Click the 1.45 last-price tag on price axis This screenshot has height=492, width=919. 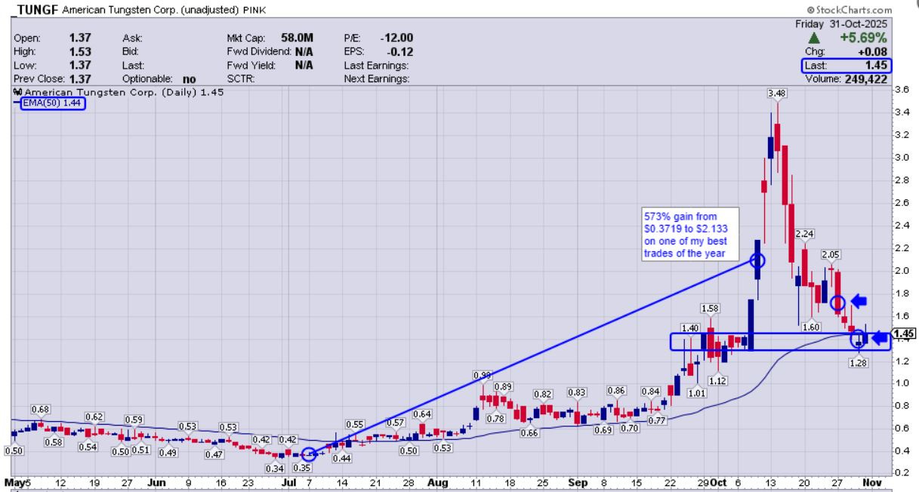point(904,334)
